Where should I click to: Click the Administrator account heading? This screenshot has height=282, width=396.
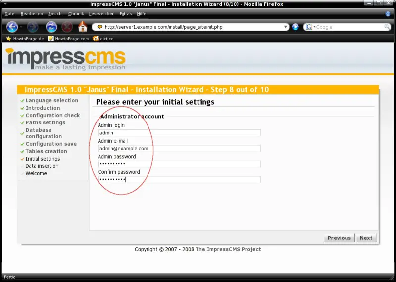coord(132,117)
